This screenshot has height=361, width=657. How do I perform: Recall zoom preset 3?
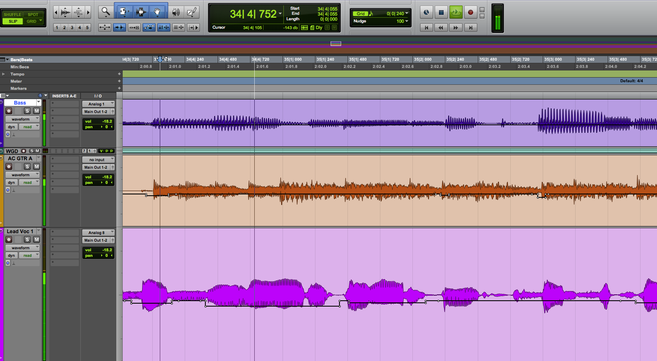point(72,27)
